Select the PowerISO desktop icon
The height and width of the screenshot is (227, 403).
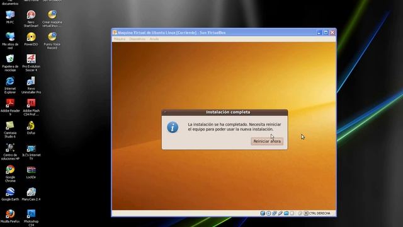31,39
